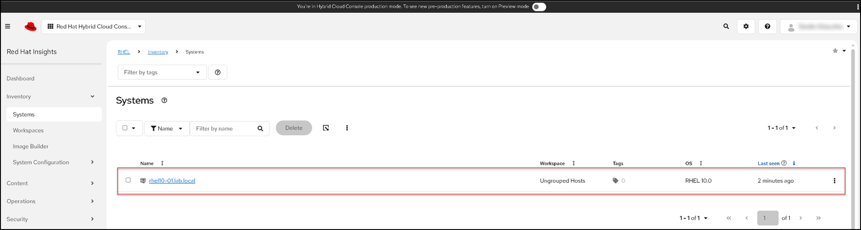Click the Inventory breadcrumb link

click(158, 52)
